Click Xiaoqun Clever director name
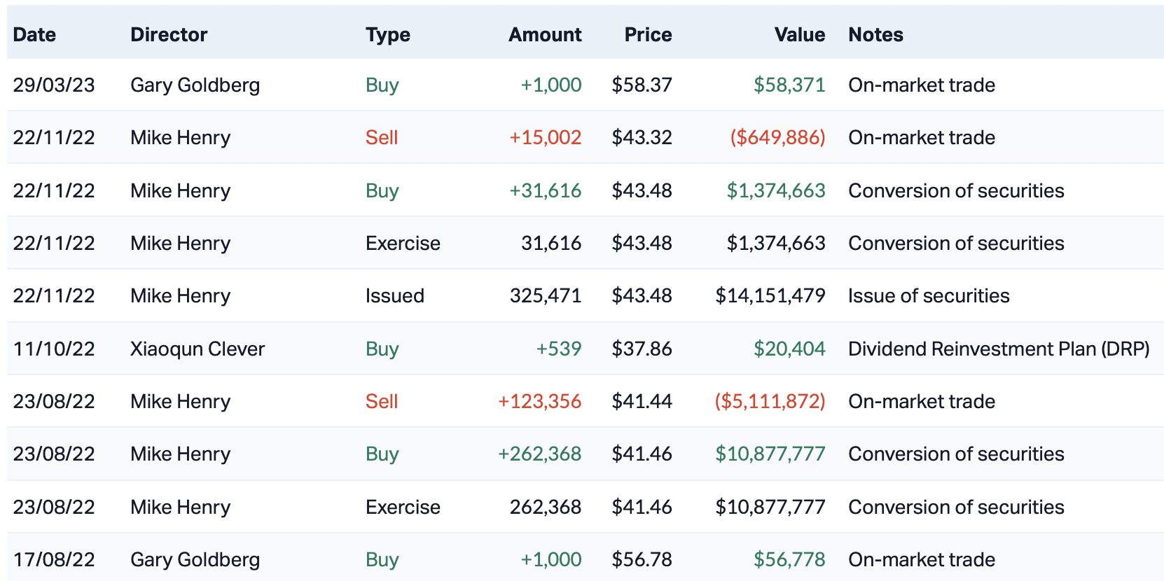The height and width of the screenshot is (581, 1164). 198,349
